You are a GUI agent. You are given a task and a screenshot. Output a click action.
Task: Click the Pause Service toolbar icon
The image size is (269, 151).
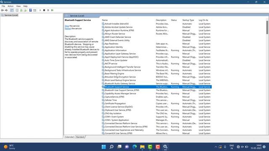click(x=48, y=10)
